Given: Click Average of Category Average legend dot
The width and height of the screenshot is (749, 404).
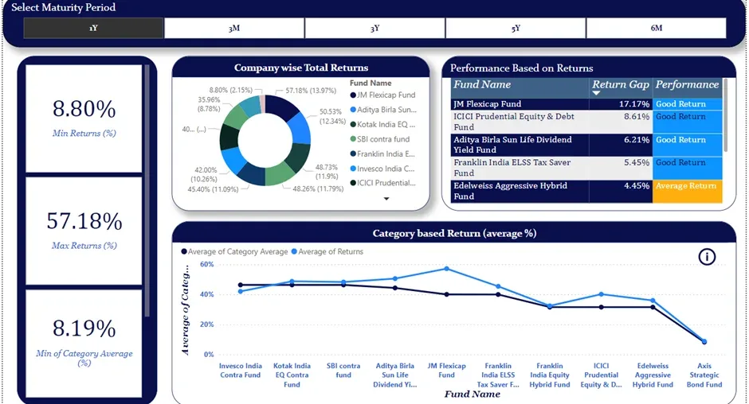Looking at the screenshot, I should pos(185,252).
